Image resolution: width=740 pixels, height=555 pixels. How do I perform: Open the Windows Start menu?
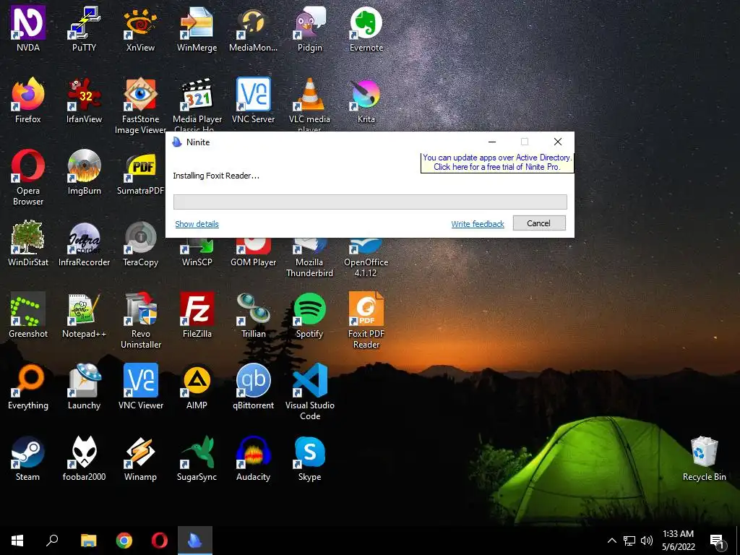(17, 541)
